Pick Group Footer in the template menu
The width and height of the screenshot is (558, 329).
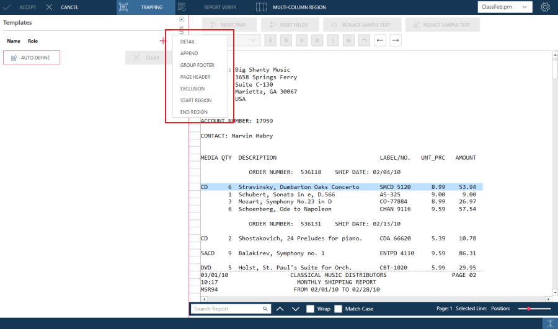pos(197,65)
